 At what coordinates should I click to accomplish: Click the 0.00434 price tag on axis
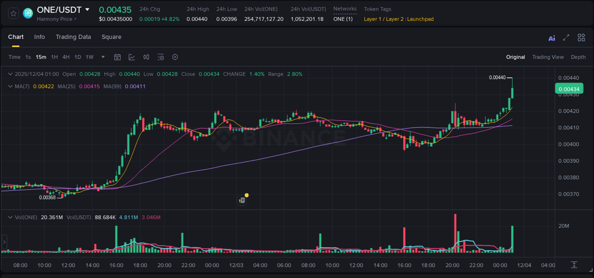point(569,89)
